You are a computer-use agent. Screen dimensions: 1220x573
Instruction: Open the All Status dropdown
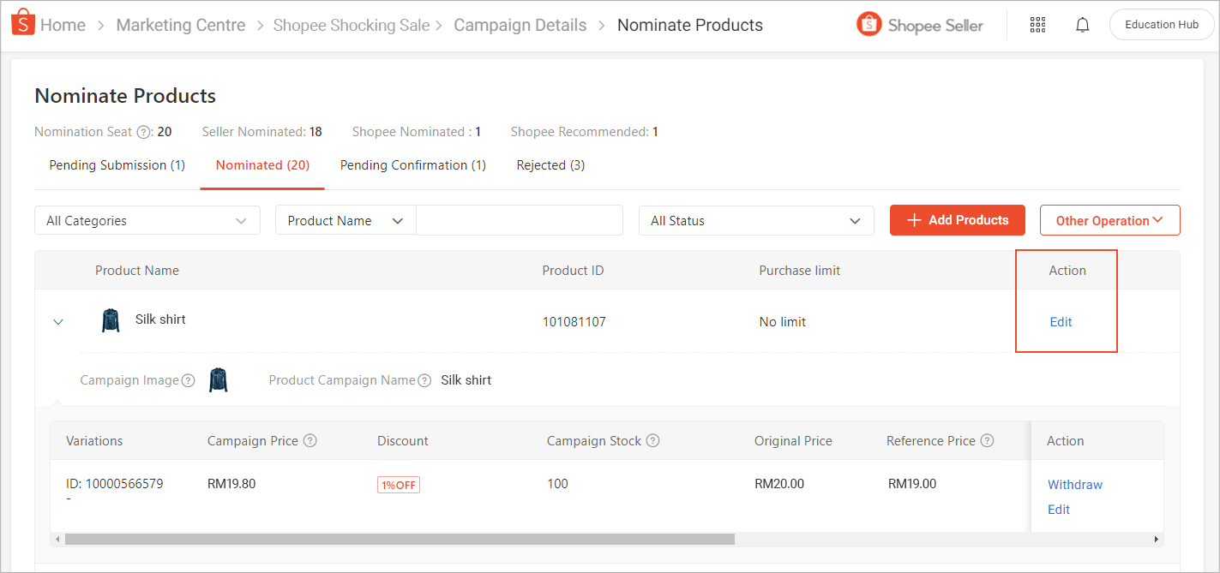point(755,220)
